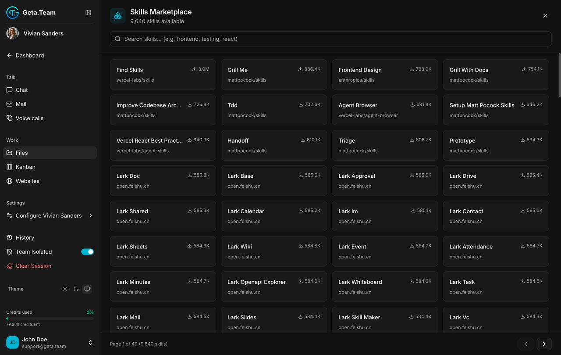Open the Lark Attendance skill card
The image size is (561, 355).
(496, 251)
